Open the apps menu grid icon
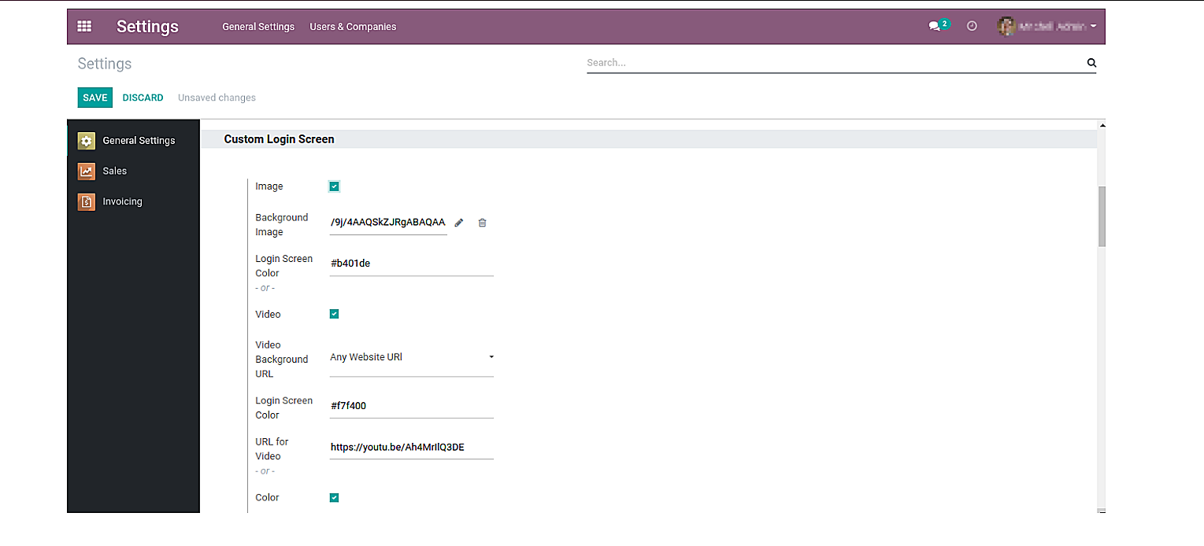Viewport: 1204px width, 546px height. click(84, 26)
